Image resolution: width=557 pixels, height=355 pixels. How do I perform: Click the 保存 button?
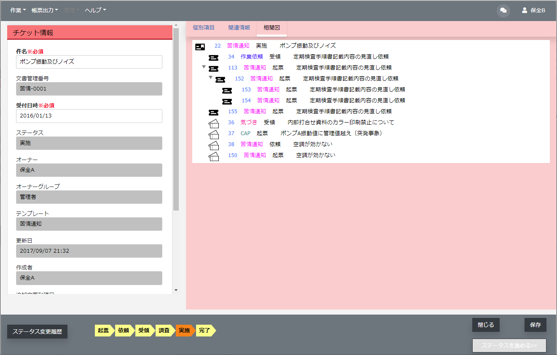[535, 325]
